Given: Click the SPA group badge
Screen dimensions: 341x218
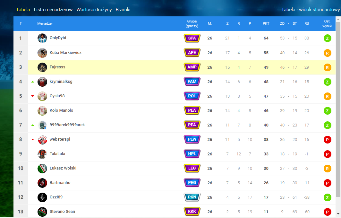Looking at the screenshot, I should tap(192, 38).
